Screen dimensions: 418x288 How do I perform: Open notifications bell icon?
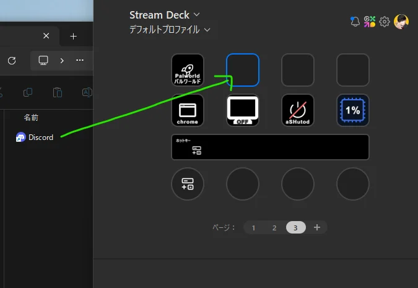click(x=355, y=22)
